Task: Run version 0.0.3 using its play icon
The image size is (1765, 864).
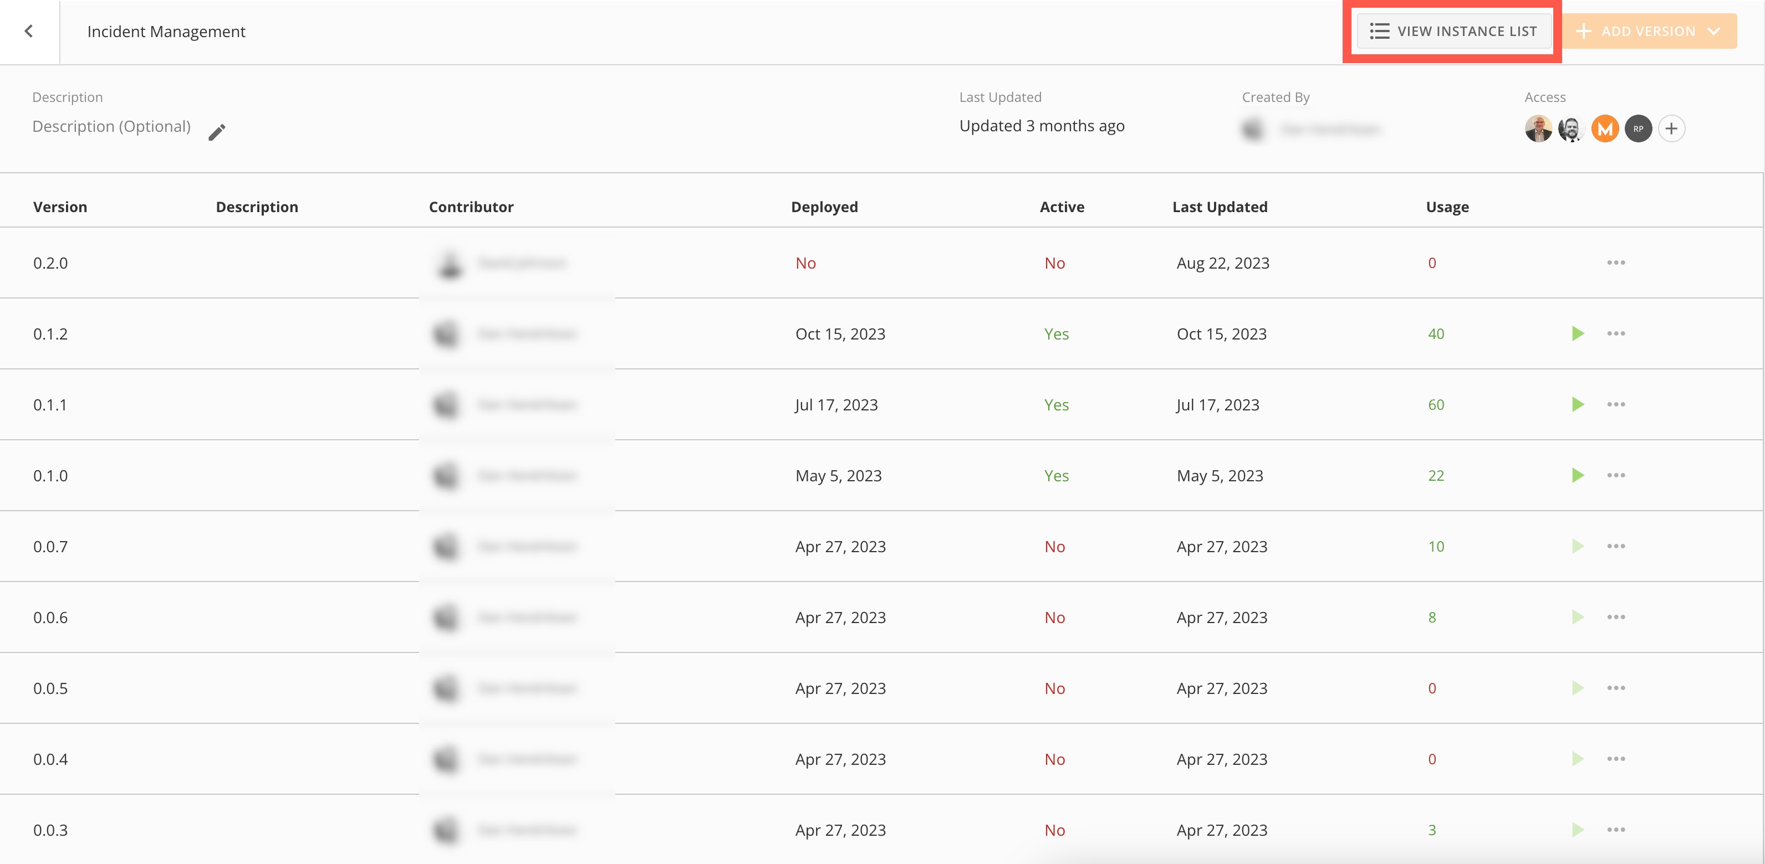Action: click(1577, 830)
